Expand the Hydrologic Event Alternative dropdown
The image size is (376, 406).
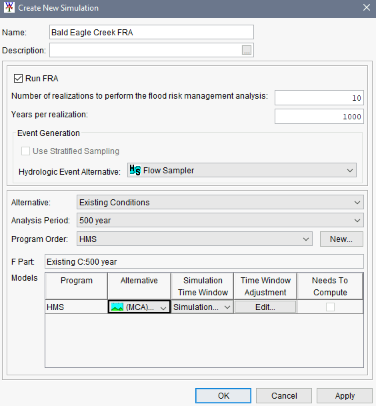tap(241, 171)
